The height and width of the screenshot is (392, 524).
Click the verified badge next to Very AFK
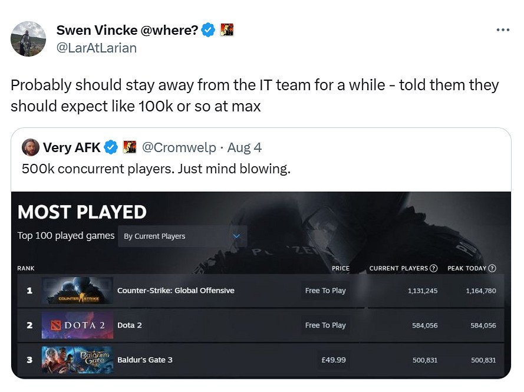click(x=111, y=147)
